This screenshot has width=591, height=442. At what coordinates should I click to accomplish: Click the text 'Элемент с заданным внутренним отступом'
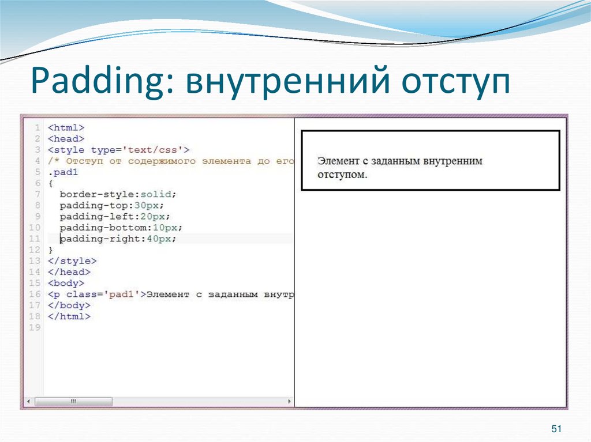[401, 167]
